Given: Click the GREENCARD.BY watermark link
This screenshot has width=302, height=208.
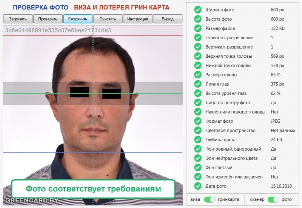Looking at the screenshot, I should click(x=32, y=200).
